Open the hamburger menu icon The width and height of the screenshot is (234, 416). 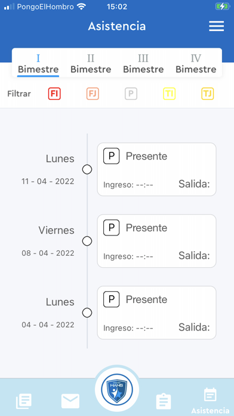(x=216, y=26)
